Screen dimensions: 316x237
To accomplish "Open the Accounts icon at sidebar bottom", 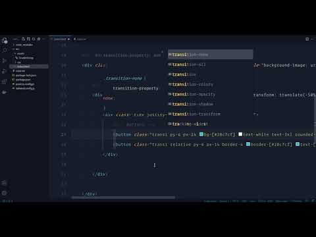I will point(4,183).
